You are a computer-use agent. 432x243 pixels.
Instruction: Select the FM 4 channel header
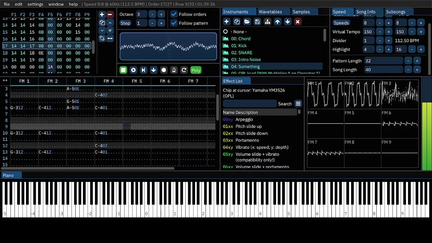point(109,81)
